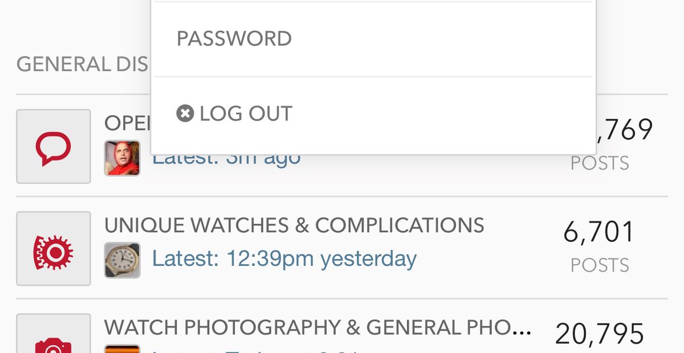Screen dimensions: 684x353
Task: Open the PASSWORD section in the menu
Action: (235, 38)
